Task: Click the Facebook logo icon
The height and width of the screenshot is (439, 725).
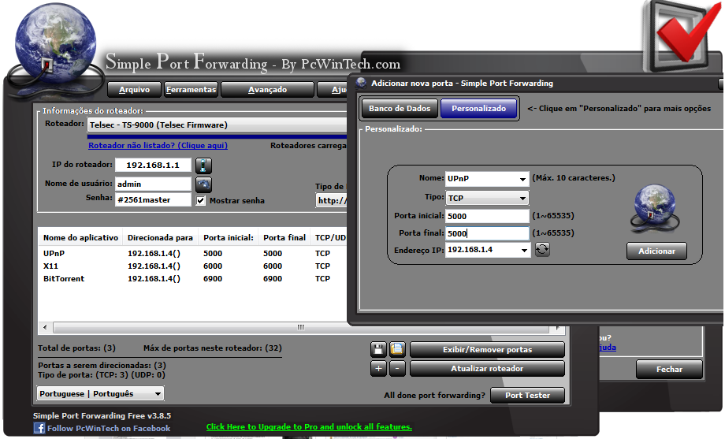Action: [39, 429]
